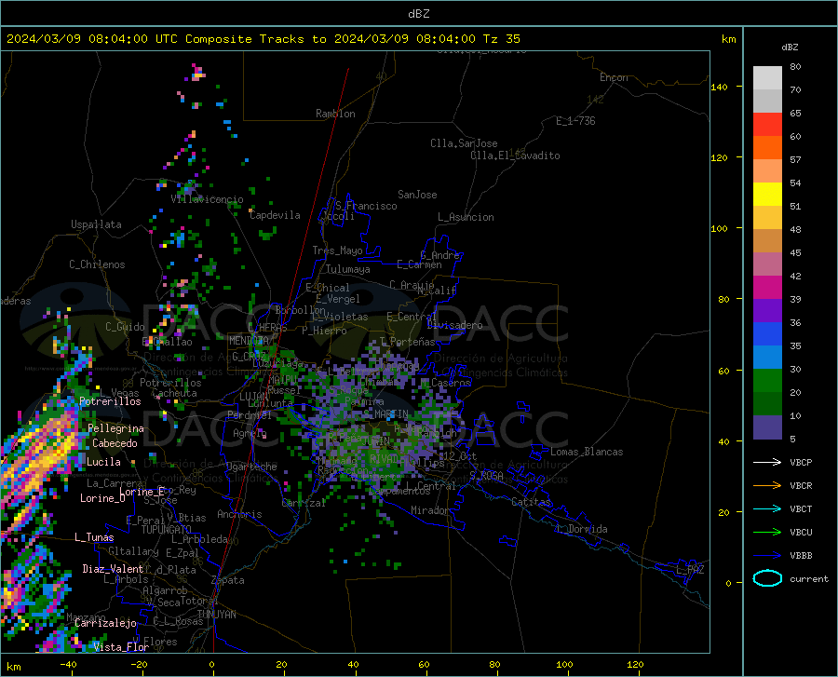Click the Clla.El_Cavadito place label
Viewport: 838px width, 677px height.
pyautogui.click(x=515, y=156)
